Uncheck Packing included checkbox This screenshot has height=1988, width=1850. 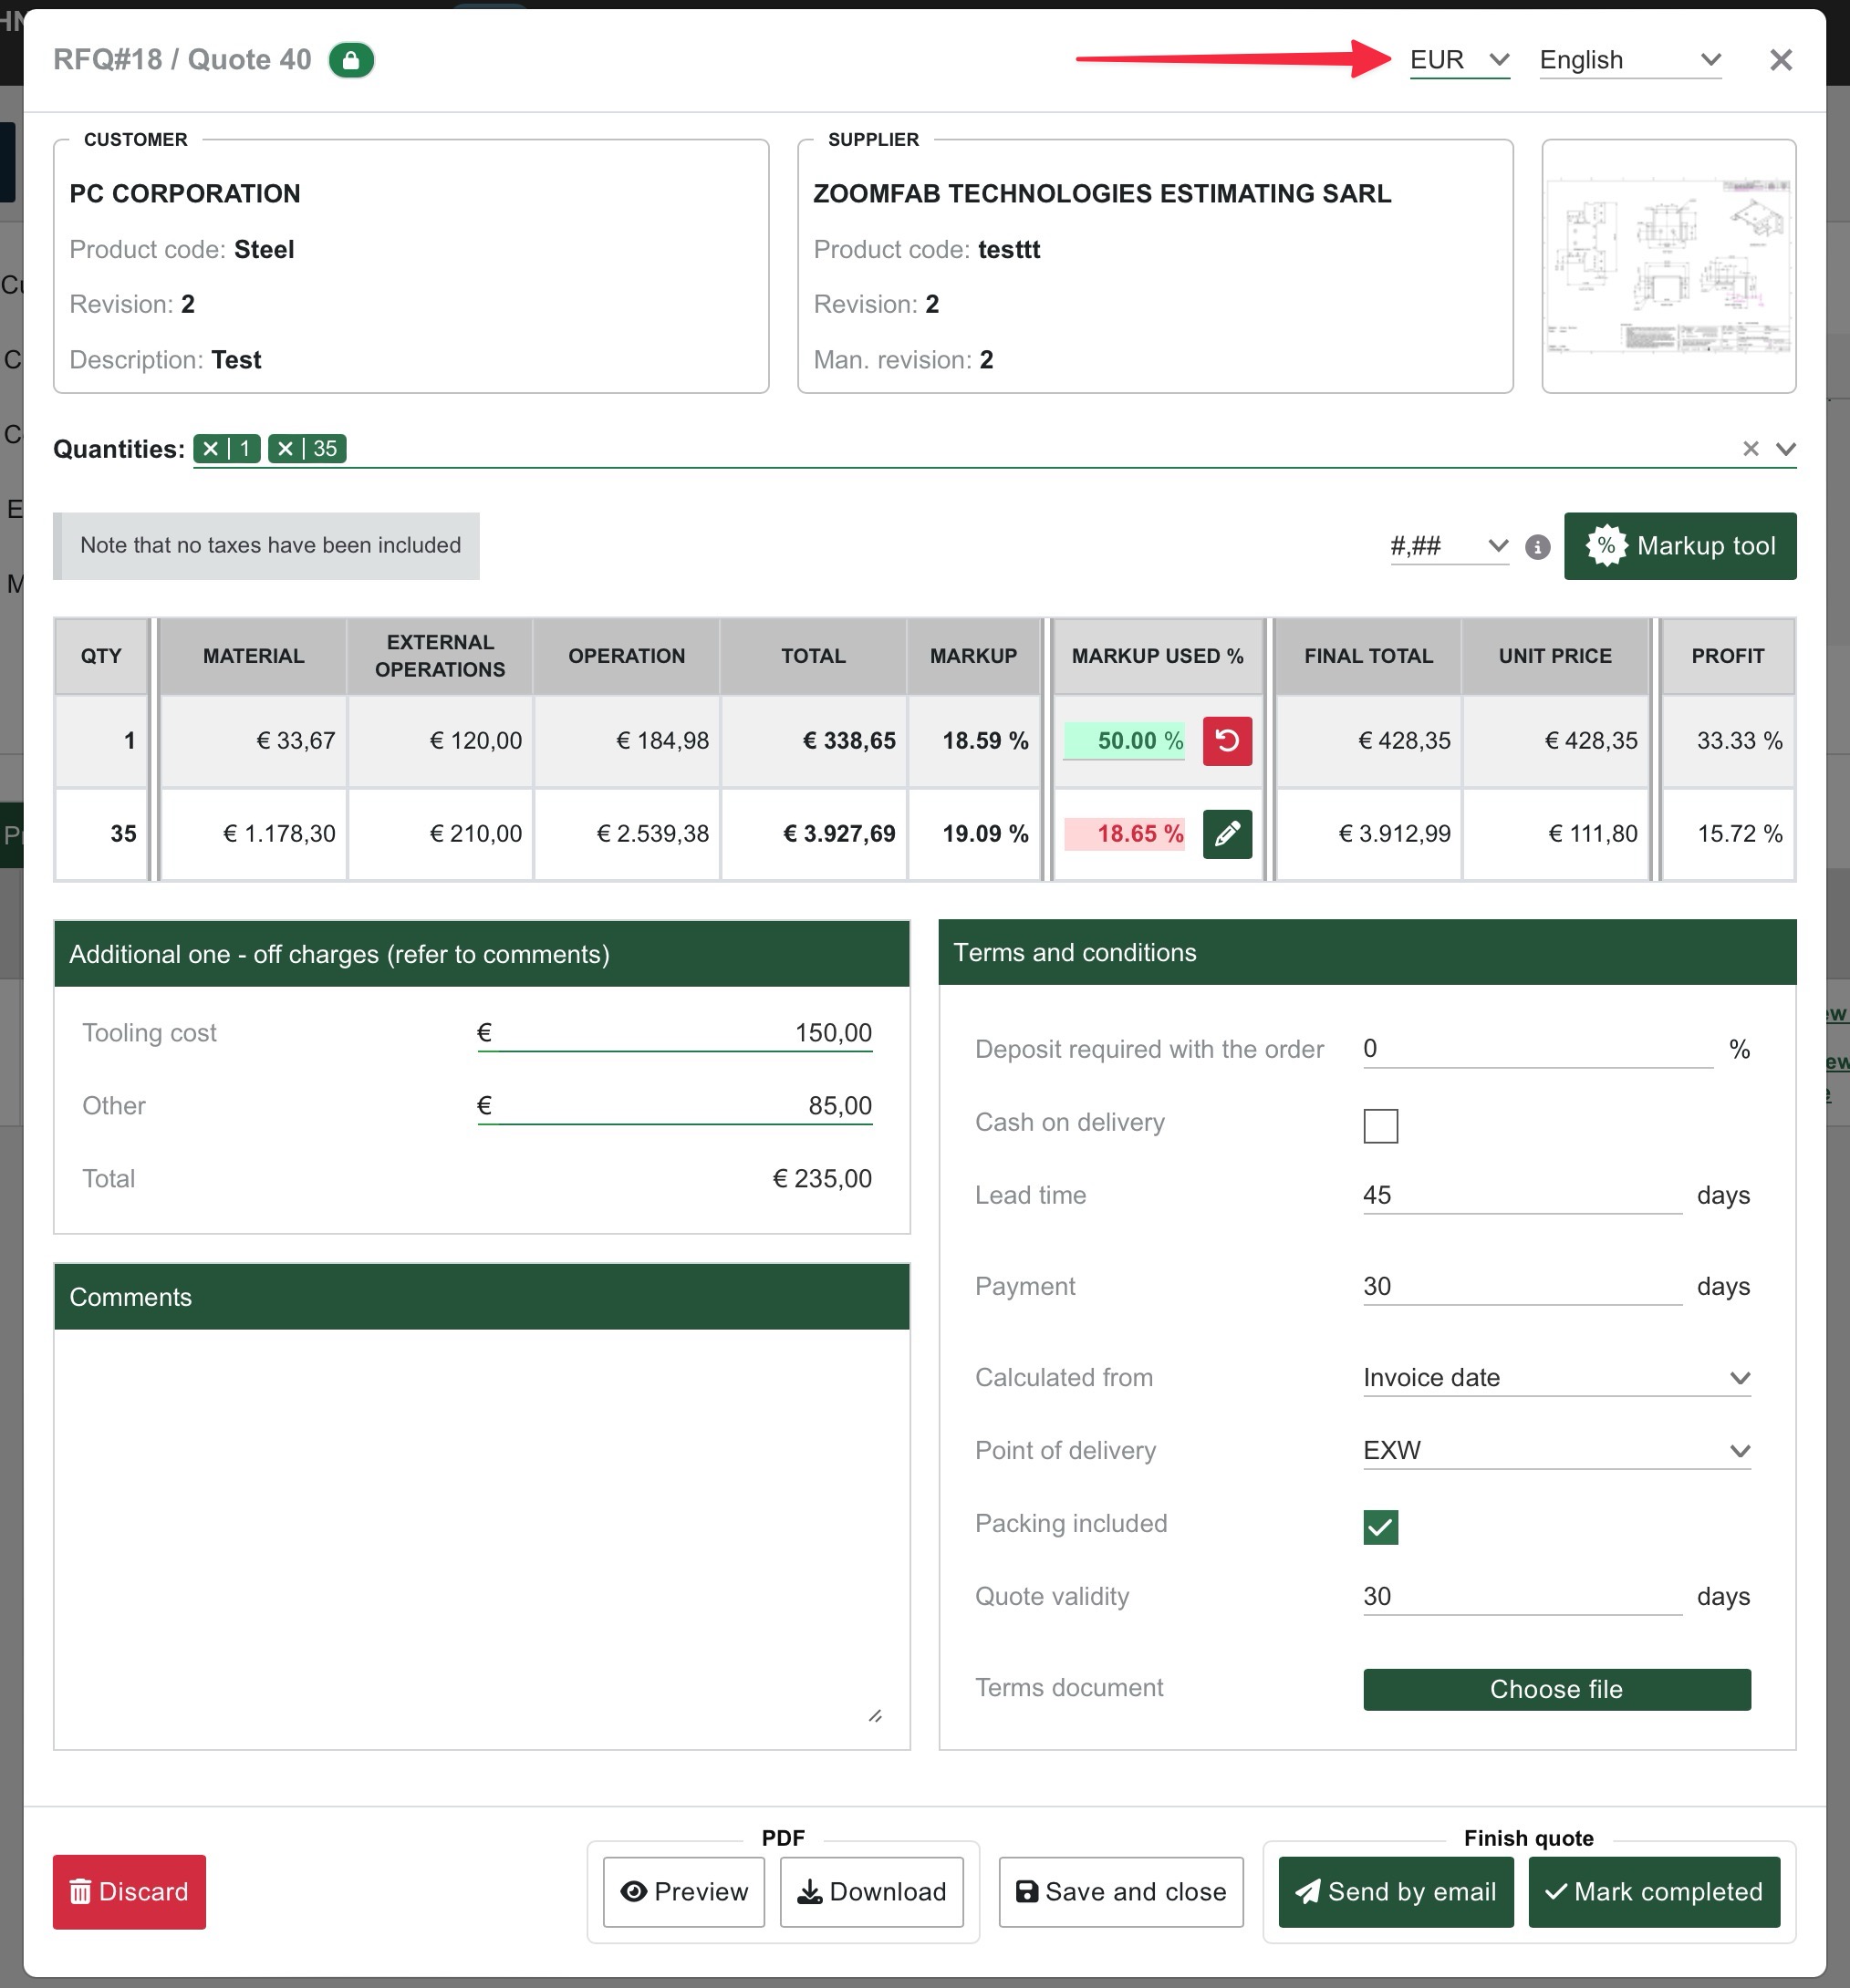click(x=1379, y=1527)
